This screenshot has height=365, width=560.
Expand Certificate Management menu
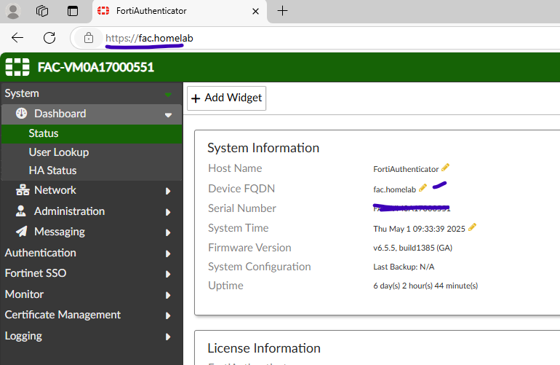coord(168,315)
